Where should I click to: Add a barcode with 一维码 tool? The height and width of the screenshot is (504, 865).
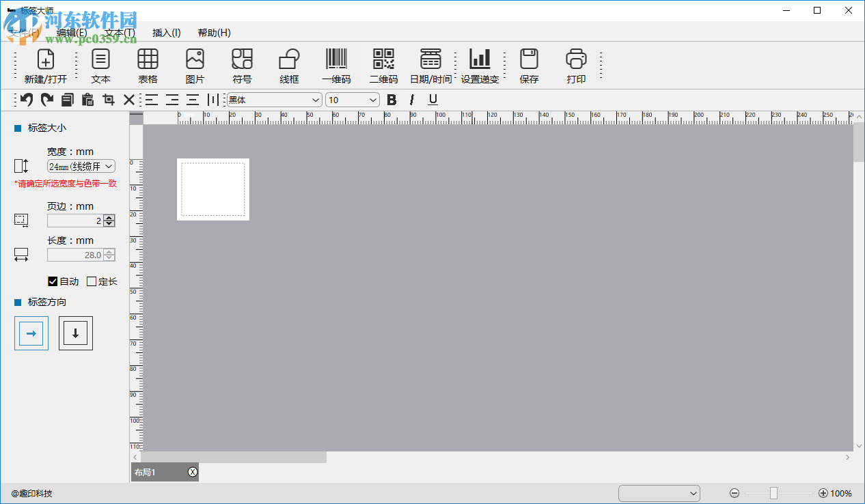tap(336, 59)
